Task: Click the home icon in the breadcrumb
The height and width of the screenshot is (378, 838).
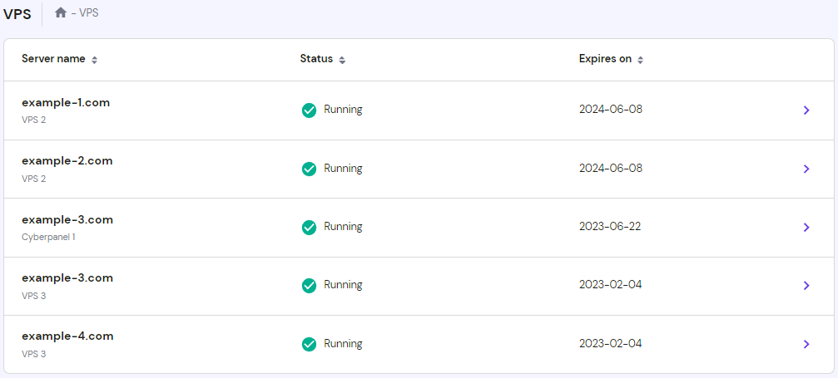Action: 61,13
